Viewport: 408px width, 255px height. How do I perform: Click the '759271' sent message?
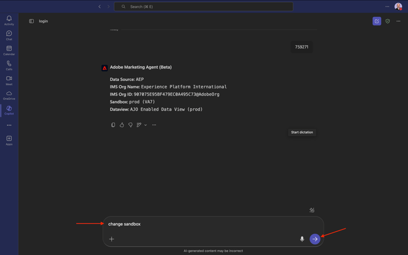[301, 47]
